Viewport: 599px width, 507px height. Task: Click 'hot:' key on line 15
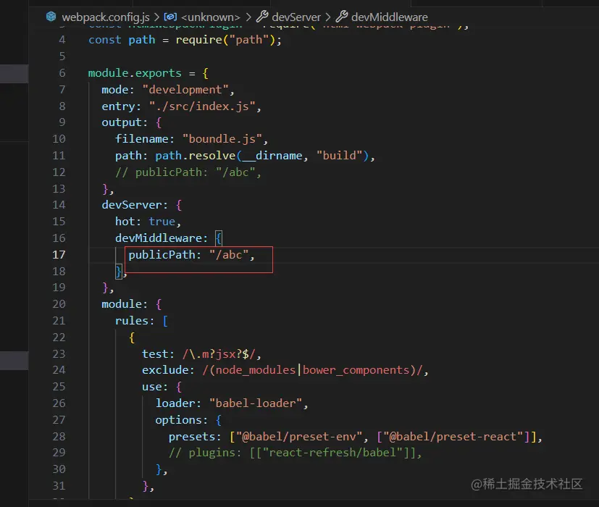pyautogui.click(x=128, y=222)
